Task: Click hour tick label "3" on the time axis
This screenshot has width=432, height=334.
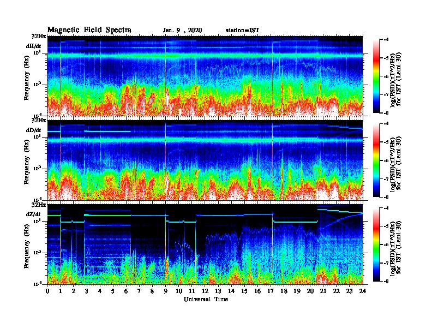Action: click(x=87, y=291)
